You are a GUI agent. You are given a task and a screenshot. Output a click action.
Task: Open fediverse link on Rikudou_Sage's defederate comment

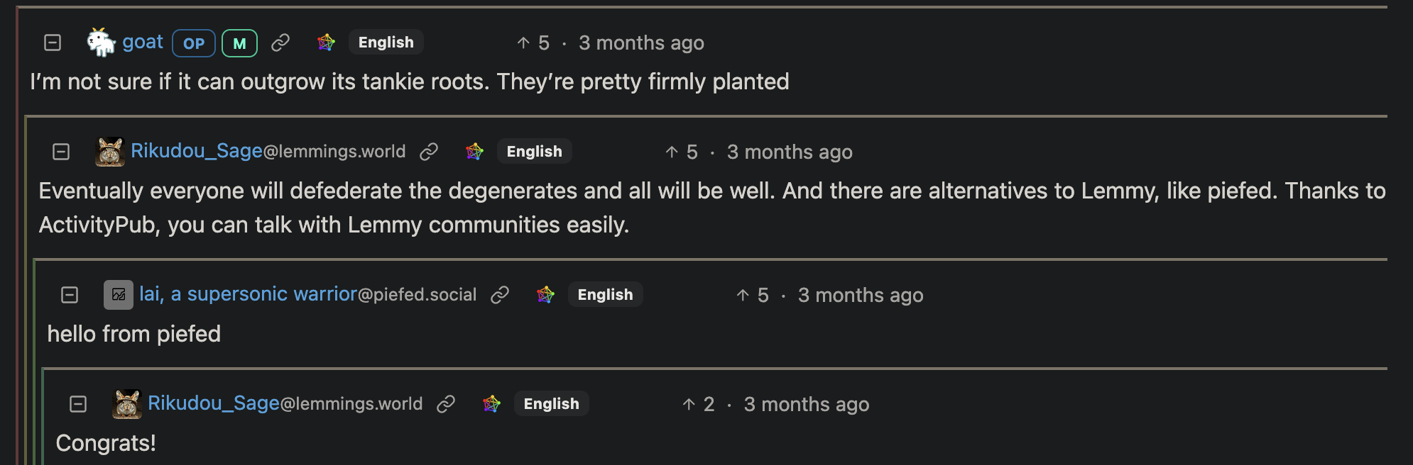[x=474, y=152]
